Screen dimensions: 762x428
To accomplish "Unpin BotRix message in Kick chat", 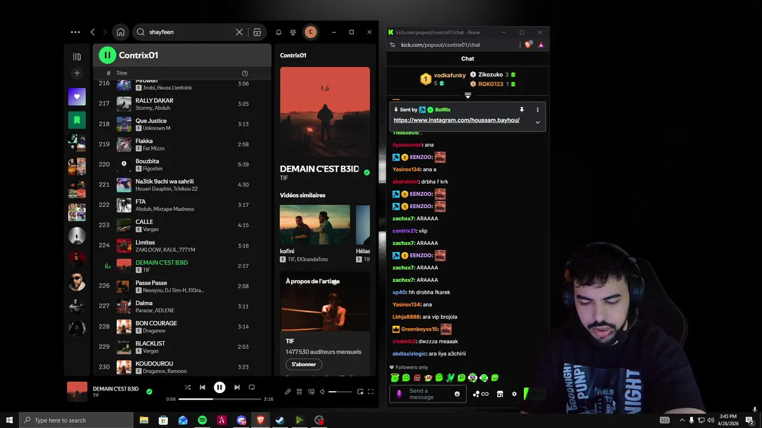I will coord(521,110).
